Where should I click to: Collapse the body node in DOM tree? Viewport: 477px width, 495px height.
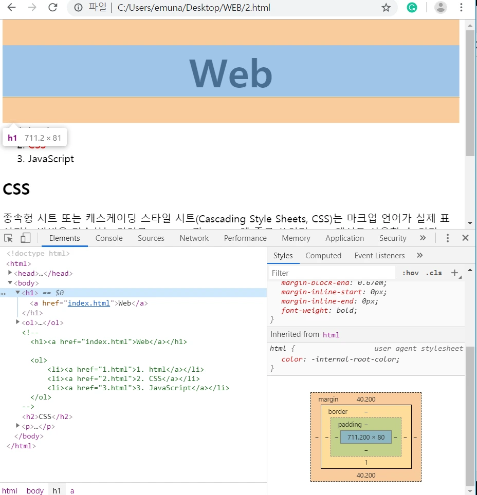(10, 282)
